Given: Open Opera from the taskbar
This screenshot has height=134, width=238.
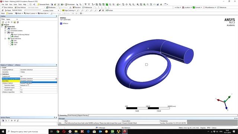Looking at the screenshot, I should pos(64,131).
